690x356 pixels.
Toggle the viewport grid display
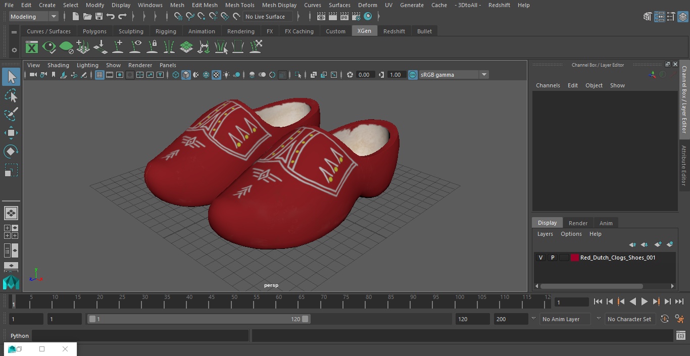[100, 75]
